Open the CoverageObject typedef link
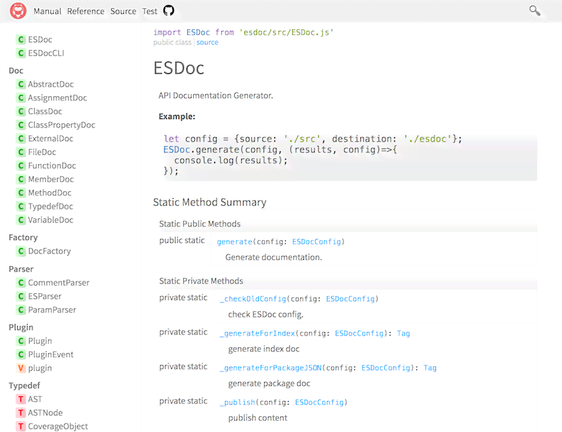The height and width of the screenshot is (432, 562). click(x=57, y=426)
